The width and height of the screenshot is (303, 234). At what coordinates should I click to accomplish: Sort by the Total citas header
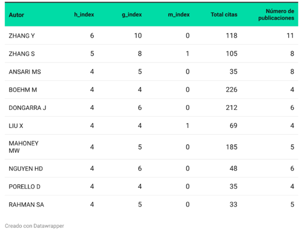point(224,15)
